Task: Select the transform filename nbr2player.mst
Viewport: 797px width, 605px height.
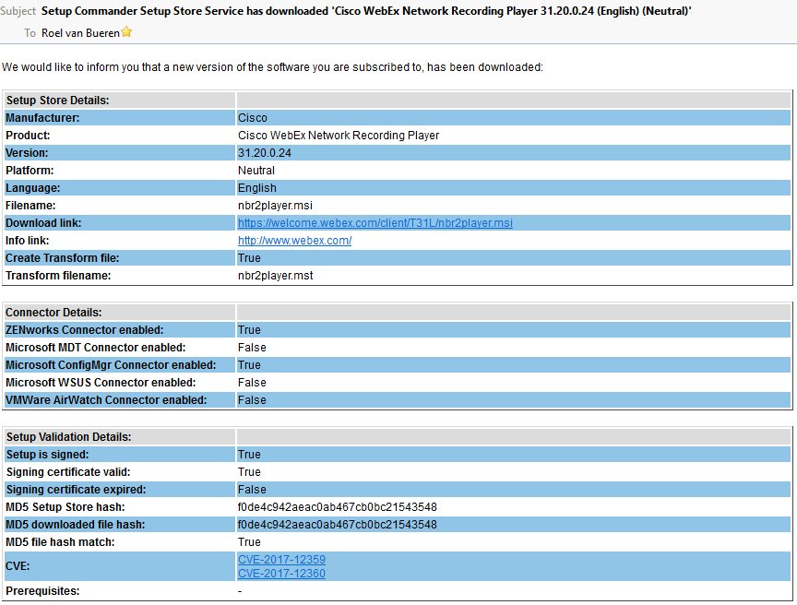Action: point(276,276)
